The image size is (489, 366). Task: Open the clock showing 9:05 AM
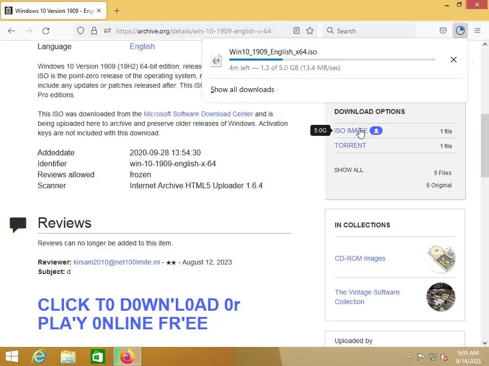[x=468, y=356]
